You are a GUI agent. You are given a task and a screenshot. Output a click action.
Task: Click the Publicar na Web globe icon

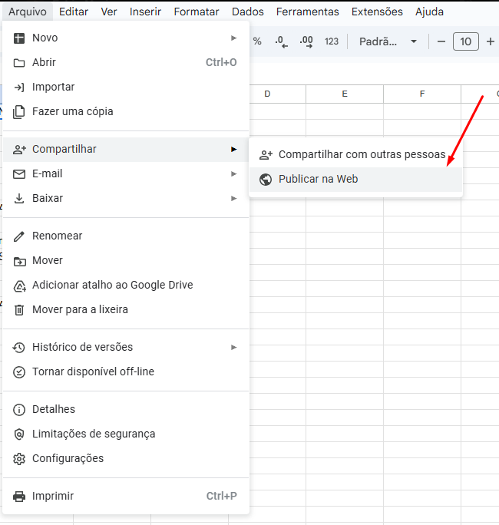(x=266, y=180)
